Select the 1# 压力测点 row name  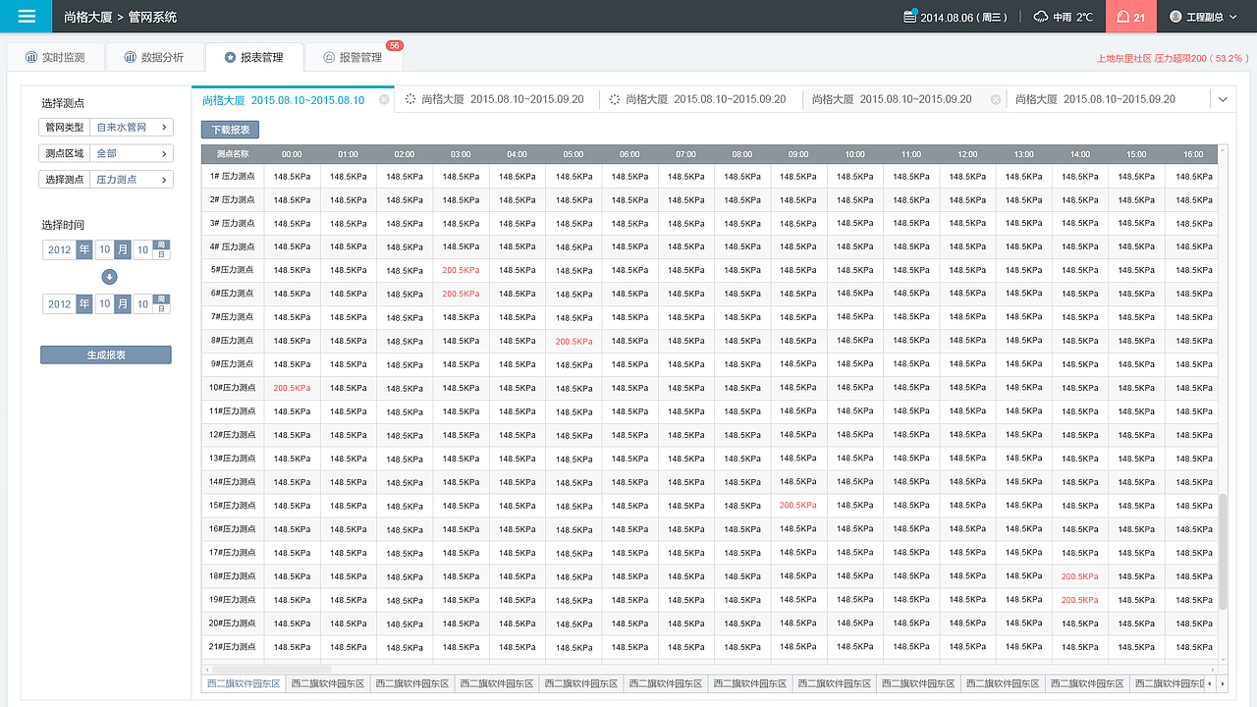click(233, 176)
